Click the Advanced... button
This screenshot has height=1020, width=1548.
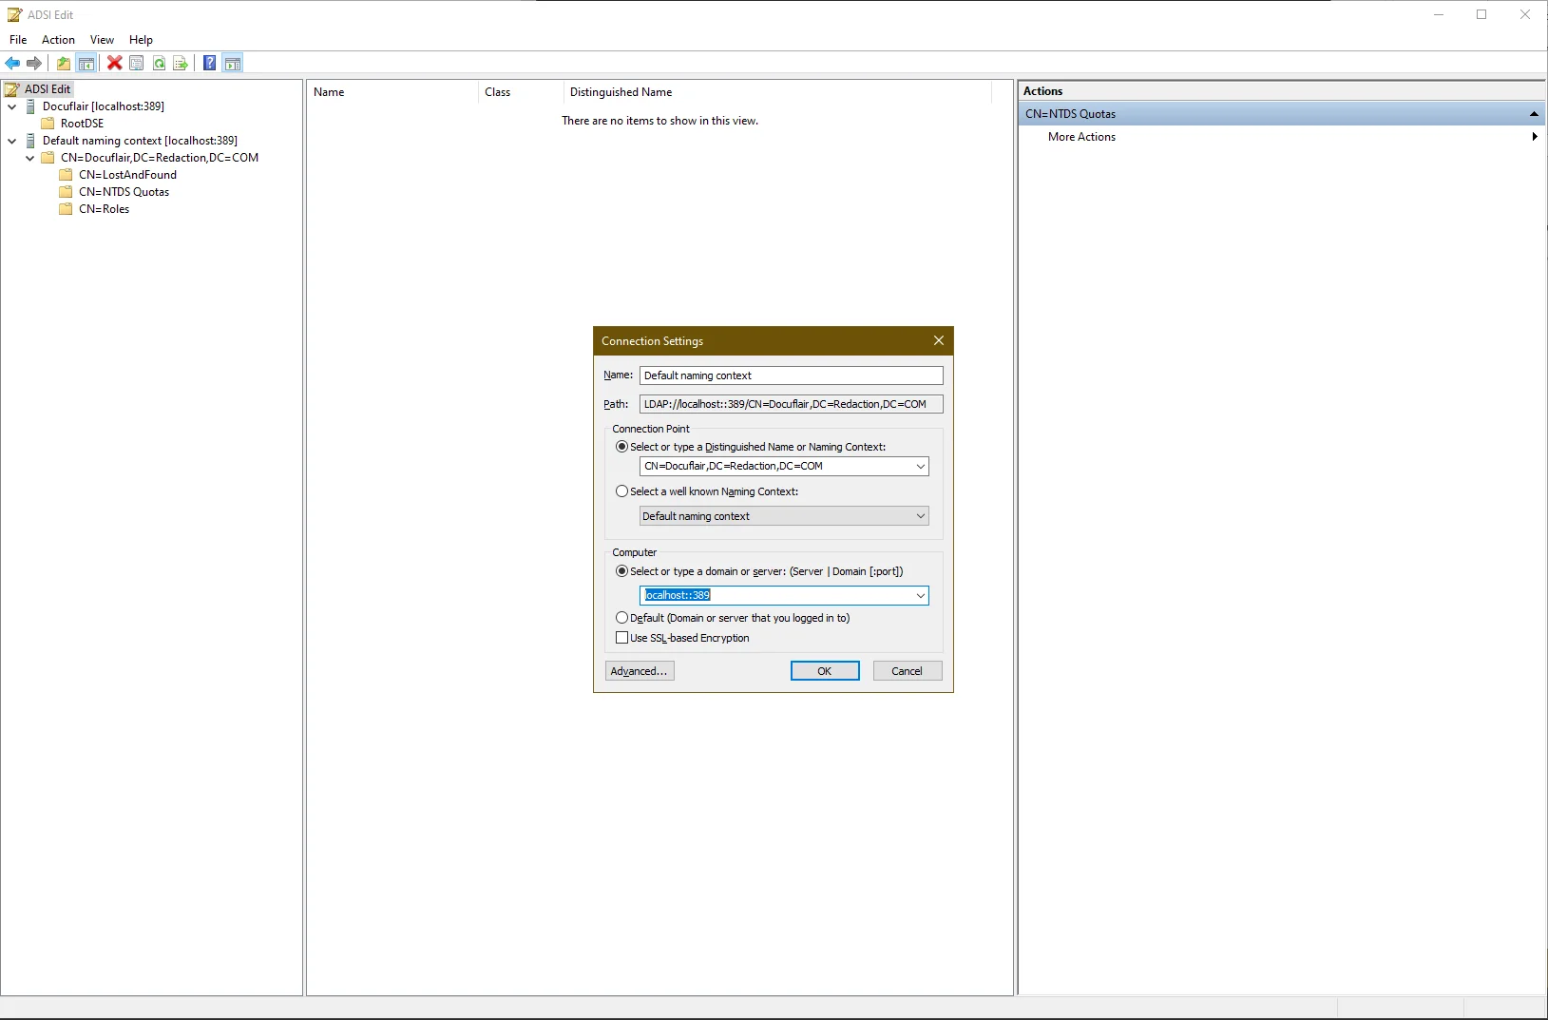[640, 671]
